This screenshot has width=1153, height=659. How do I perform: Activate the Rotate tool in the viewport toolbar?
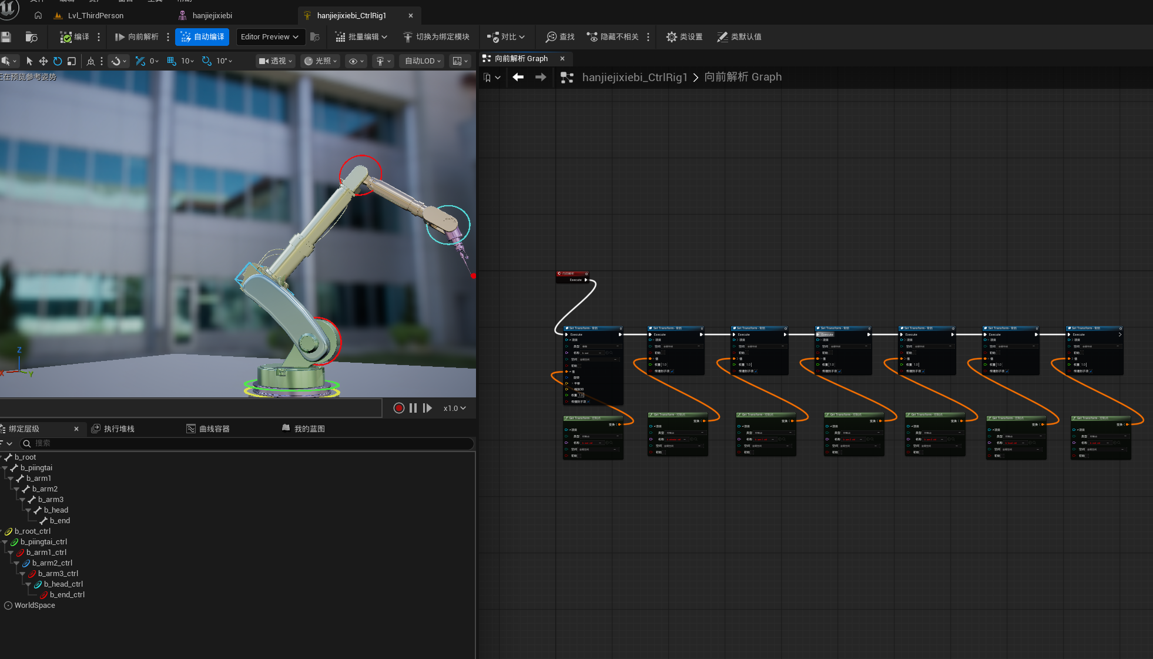click(58, 61)
